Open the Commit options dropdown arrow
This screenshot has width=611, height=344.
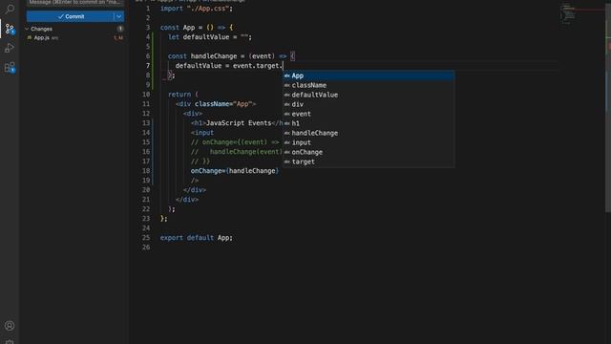118,16
